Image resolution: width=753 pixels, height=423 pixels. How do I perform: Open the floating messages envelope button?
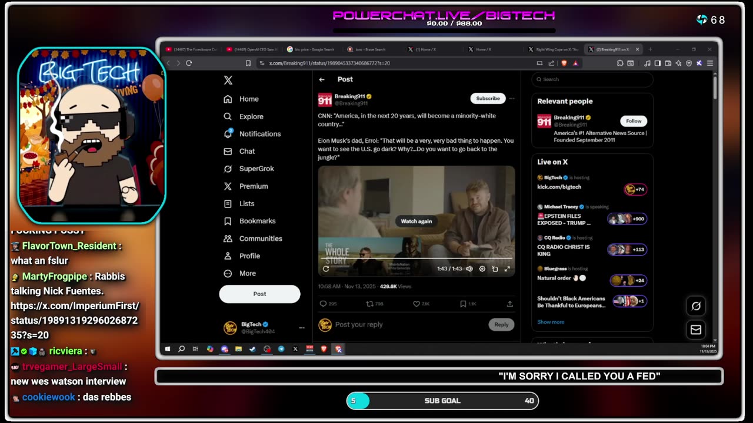pyautogui.click(x=696, y=330)
